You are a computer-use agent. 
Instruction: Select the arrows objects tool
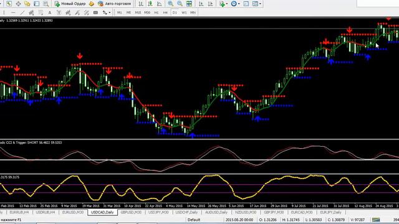coord(105,12)
